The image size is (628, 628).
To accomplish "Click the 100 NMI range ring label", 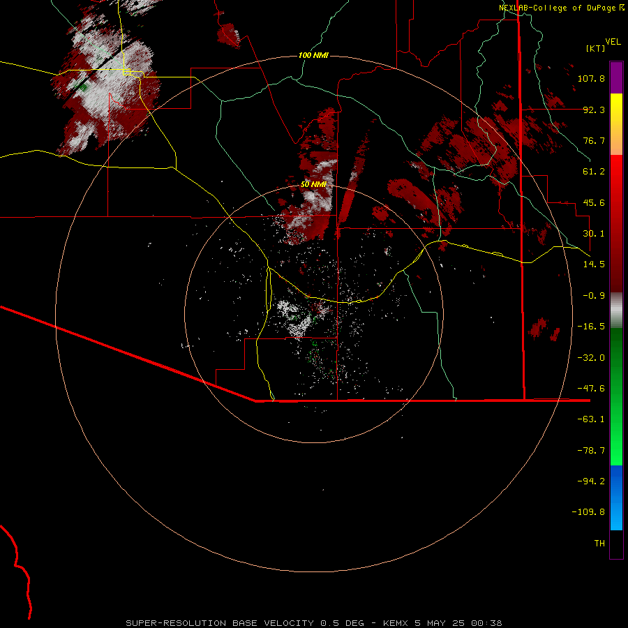I will pyautogui.click(x=313, y=55).
